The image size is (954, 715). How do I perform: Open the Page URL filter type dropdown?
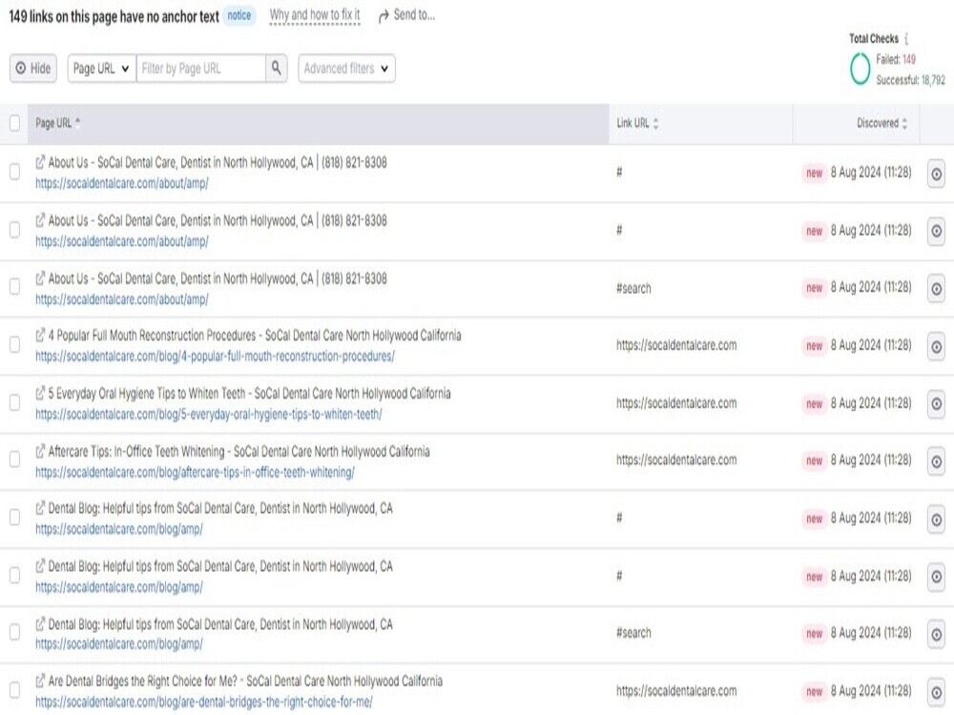click(102, 68)
